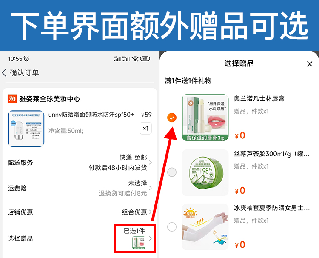Tap the aloe vera gel gift image
Image resolution: width=319 pixels, height=258 pixels.
coord(205,173)
